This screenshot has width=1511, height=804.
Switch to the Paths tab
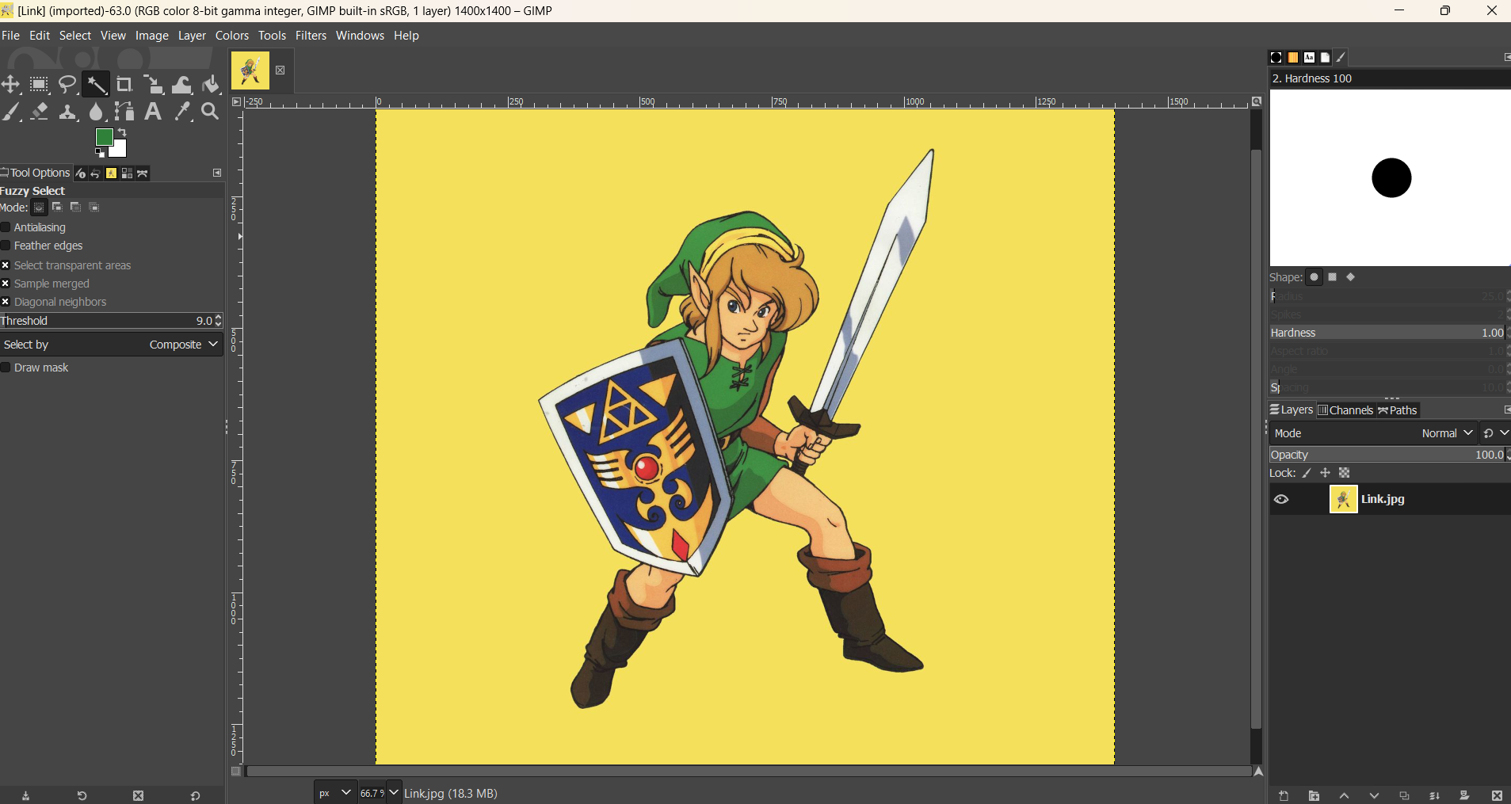coord(1398,410)
